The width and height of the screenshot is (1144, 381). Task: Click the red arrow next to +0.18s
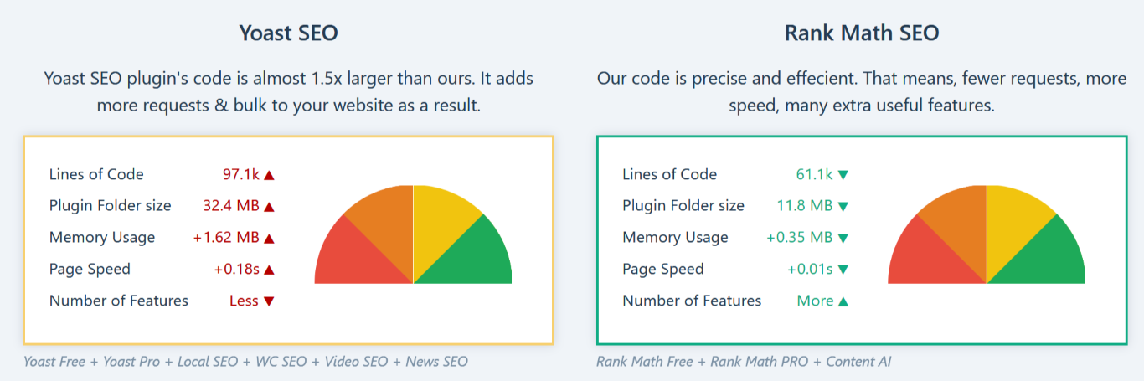[x=269, y=270]
